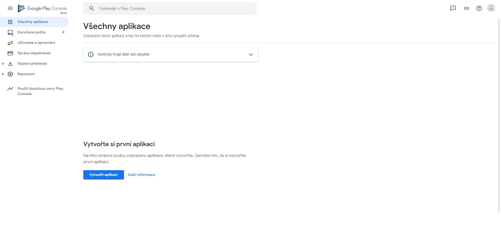
Task: Expand the Nastavení tree arrow
Action: [x=3, y=74]
